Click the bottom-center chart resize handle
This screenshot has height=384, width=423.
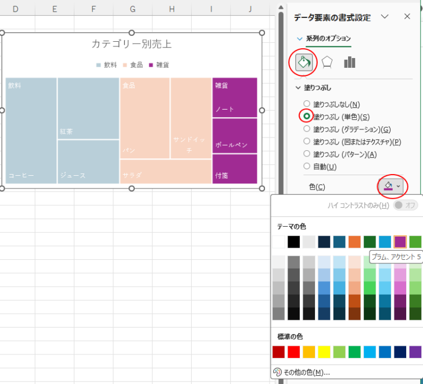pyautogui.click(x=132, y=189)
